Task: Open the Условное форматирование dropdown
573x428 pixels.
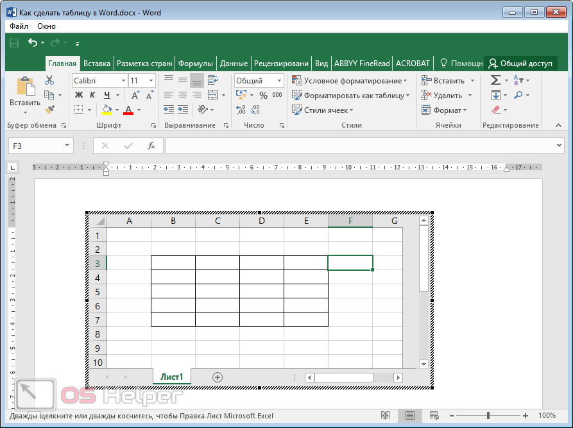Action: coord(350,81)
